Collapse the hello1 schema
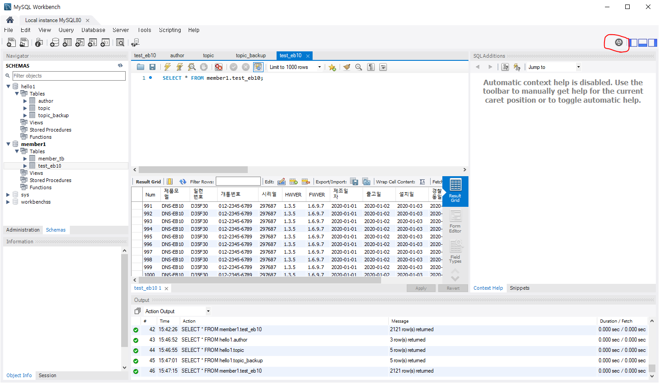The image size is (659, 383). coord(8,87)
